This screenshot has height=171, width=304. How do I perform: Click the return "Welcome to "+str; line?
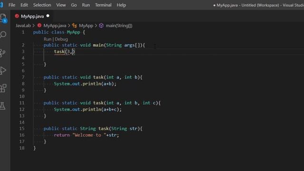click(86, 135)
